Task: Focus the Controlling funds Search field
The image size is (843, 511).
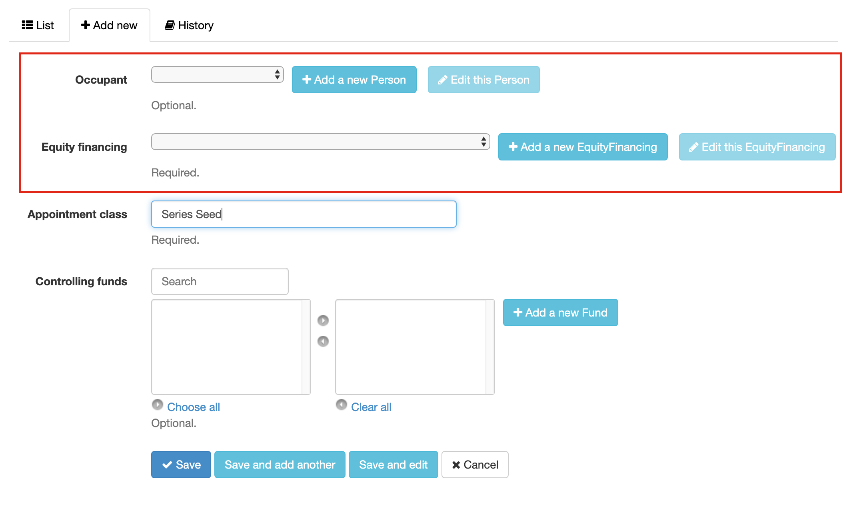Action: (220, 281)
